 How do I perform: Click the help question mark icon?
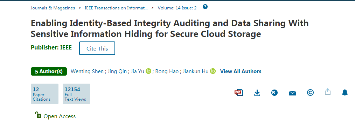pos(205,7)
